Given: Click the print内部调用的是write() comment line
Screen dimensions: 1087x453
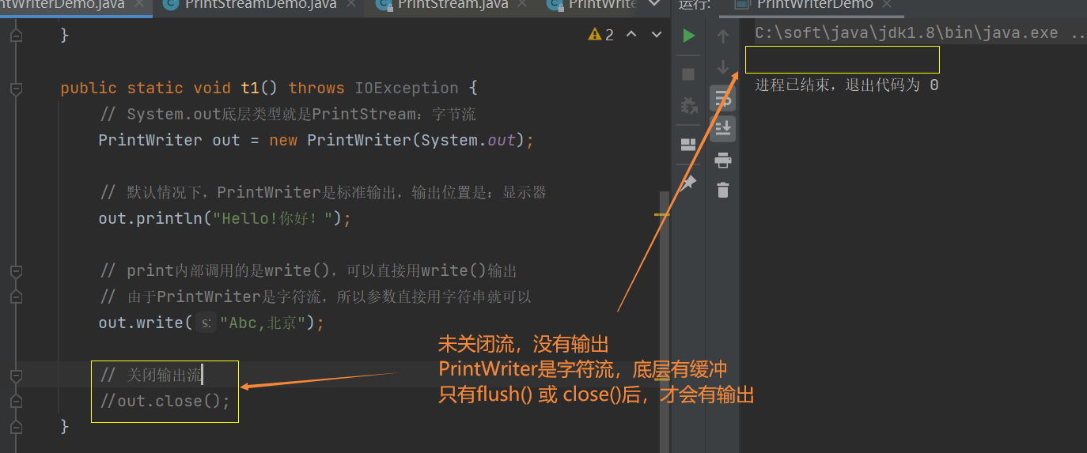Looking at the screenshot, I should tap(309, 270).
